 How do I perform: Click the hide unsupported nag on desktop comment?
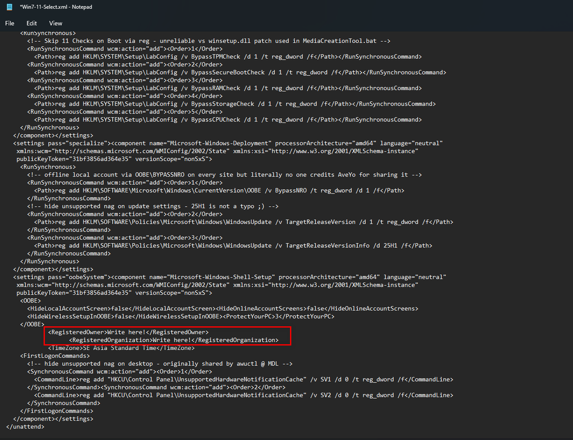pos(160,364)
